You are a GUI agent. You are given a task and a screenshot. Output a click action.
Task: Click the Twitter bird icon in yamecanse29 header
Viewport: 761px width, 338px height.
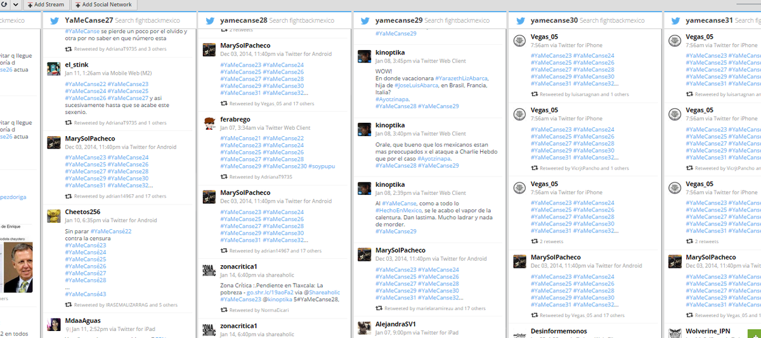(x=365, y=20)
